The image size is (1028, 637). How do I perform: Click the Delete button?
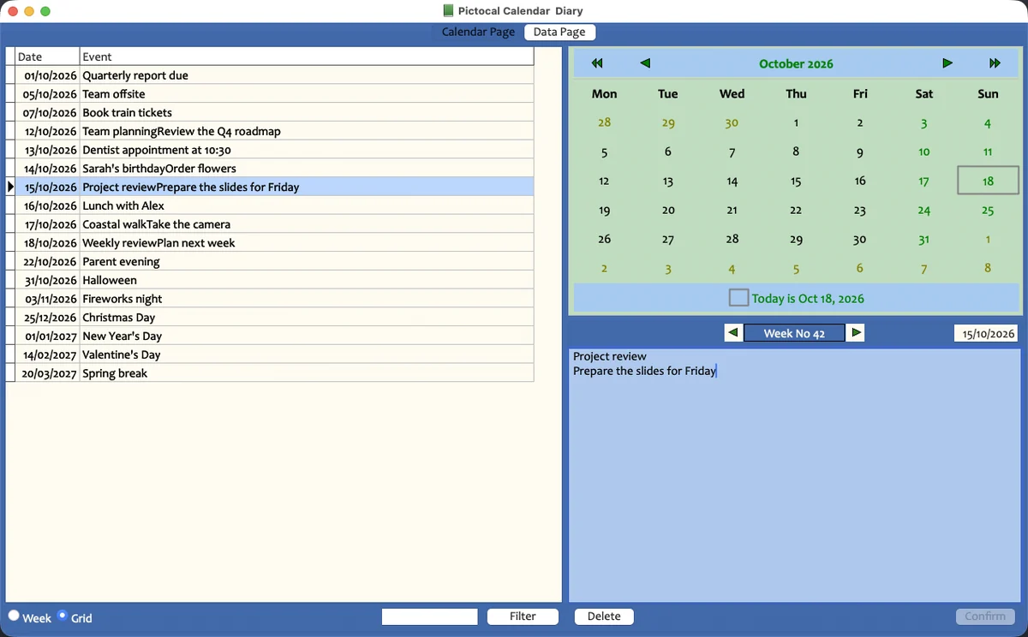(x=604, y=616)
